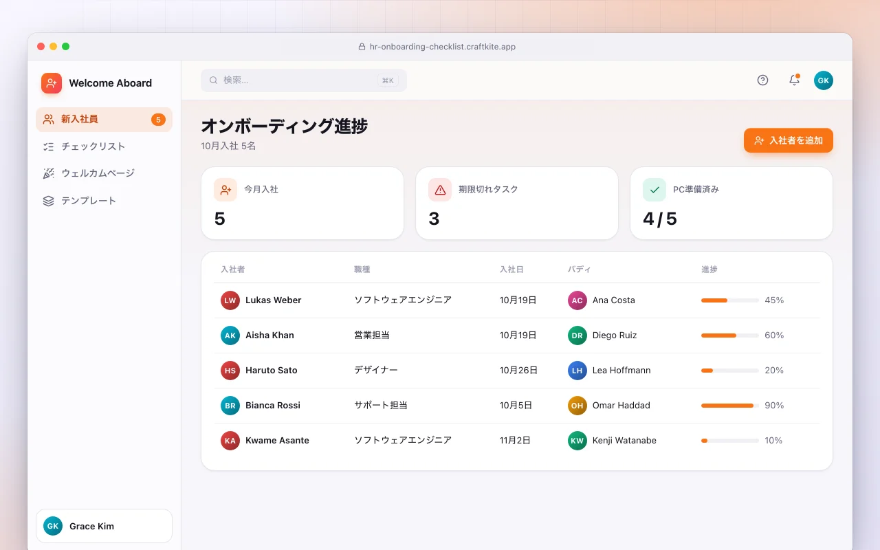Click the HS avatar for Haruto Sato
The height and width of the screenshot is (550, 880).
click(230, 371)
